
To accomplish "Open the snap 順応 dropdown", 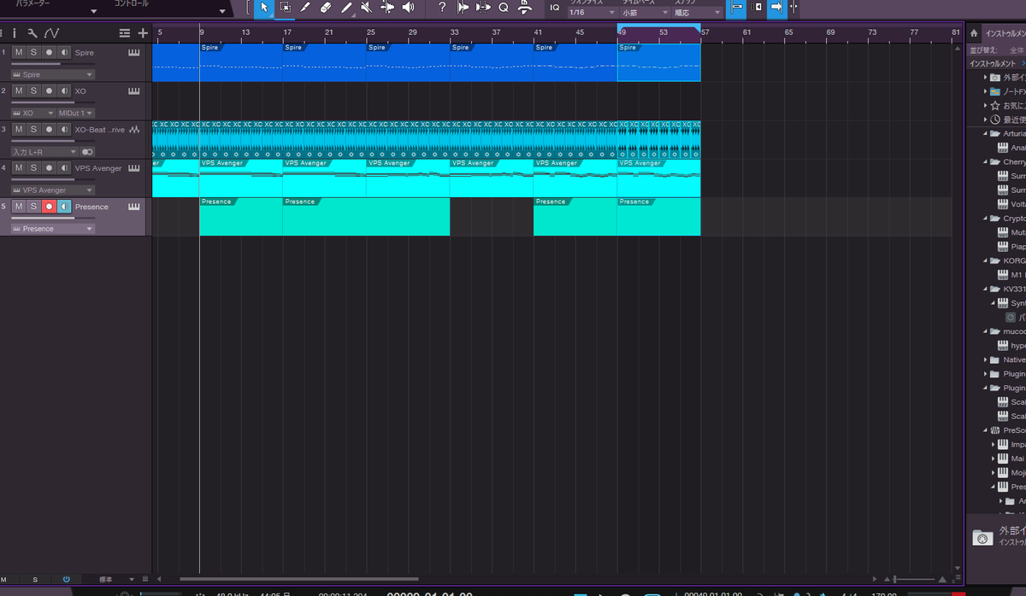I will click(x=697, y=13).
